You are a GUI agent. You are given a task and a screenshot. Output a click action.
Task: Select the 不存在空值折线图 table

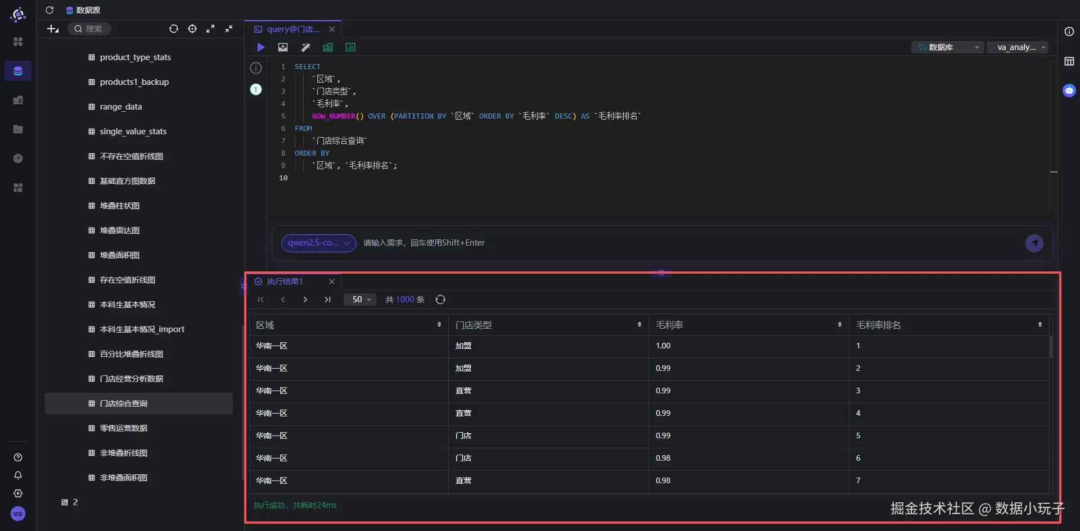[x=132, y=156]
